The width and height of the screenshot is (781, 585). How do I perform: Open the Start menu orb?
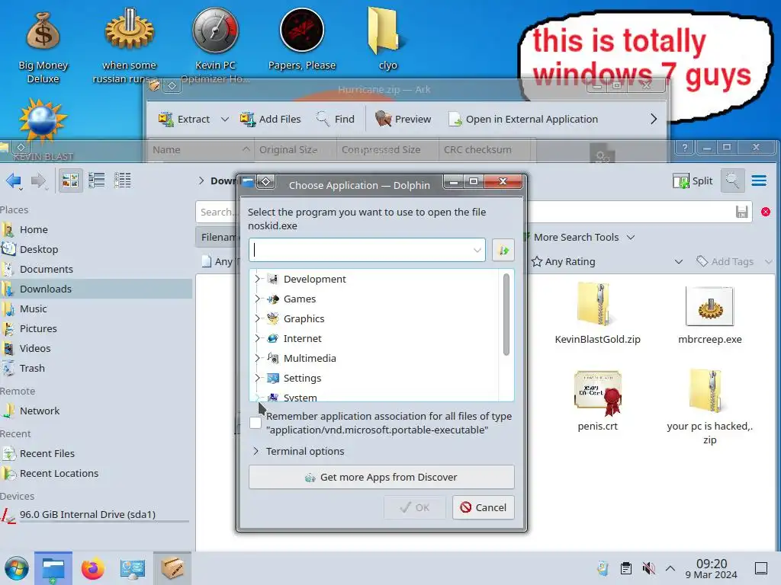point(17,568)
